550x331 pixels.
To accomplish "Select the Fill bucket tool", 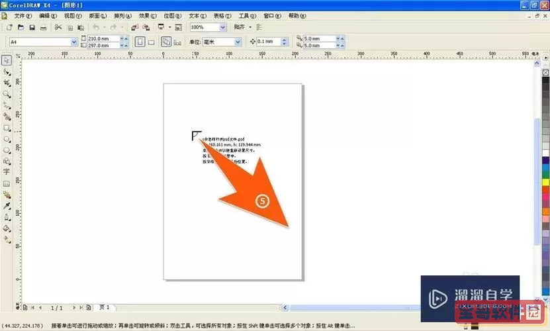I will [7, 228].
